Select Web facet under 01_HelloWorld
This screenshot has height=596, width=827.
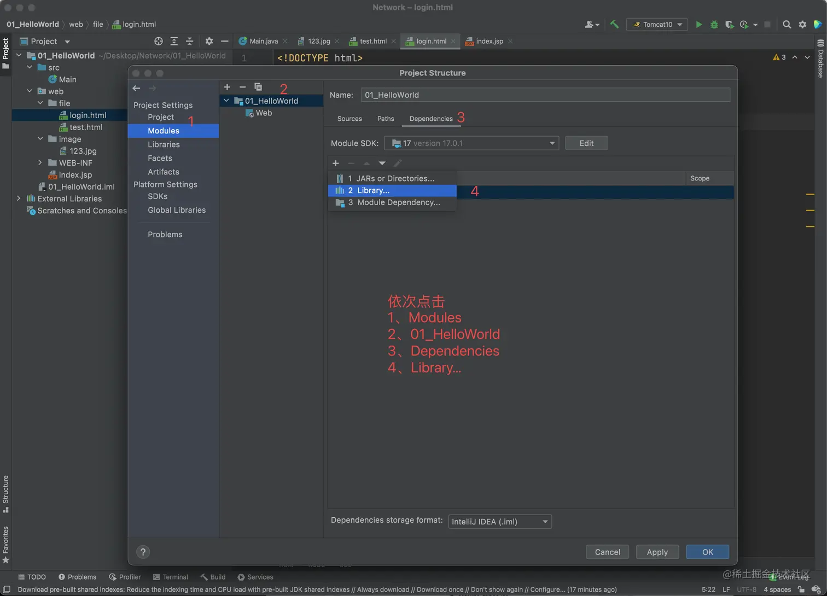click(x=258, y=113)
